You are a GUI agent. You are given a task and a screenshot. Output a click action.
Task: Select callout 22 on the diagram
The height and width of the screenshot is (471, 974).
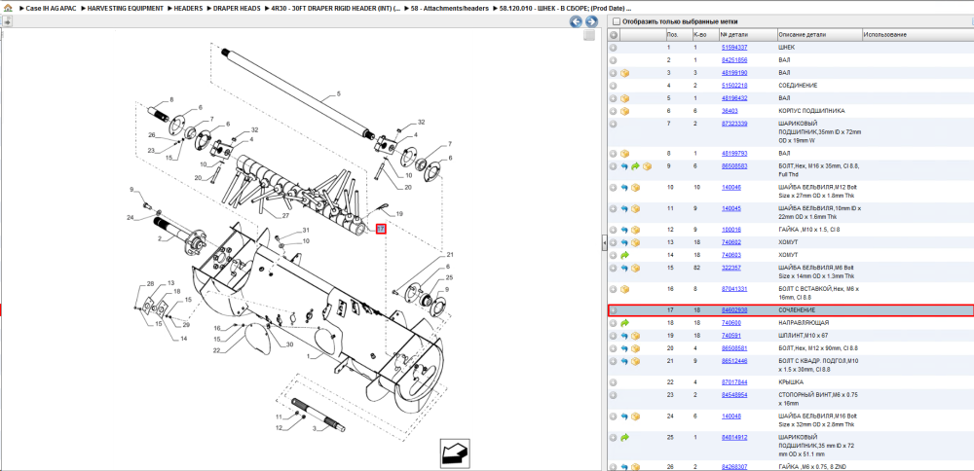pyautogui.click(x=216, y=350)
